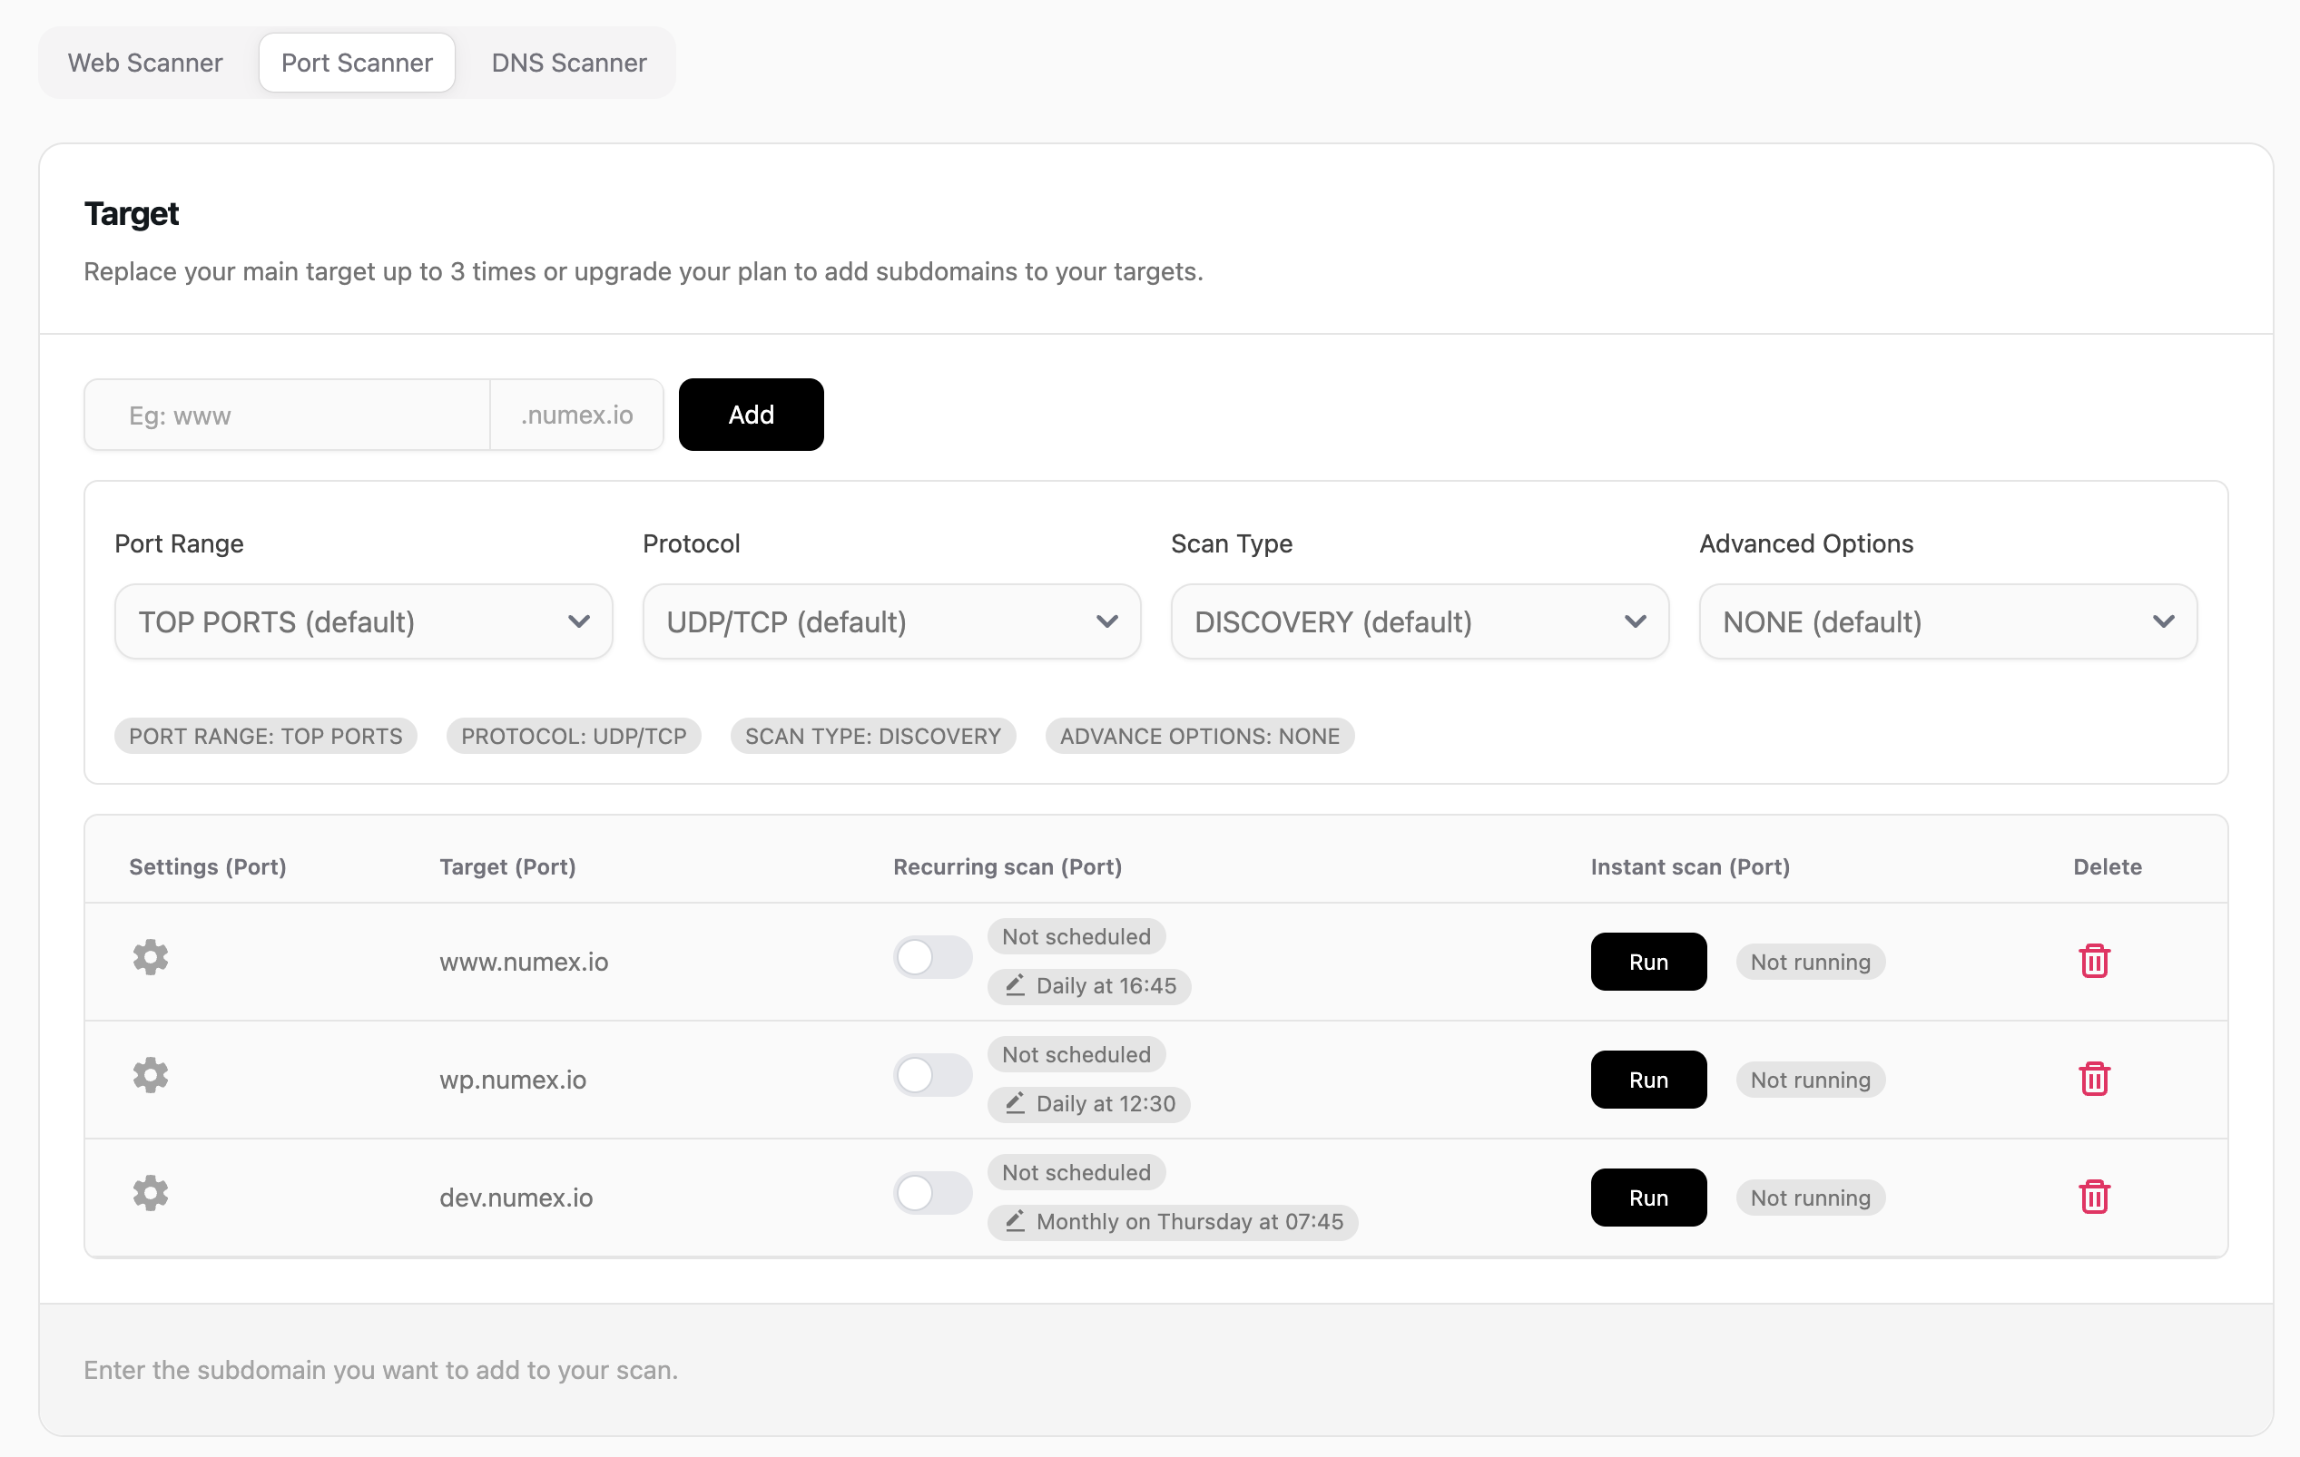Switch to the DNS Scanner tab

[x=568, y=63]
